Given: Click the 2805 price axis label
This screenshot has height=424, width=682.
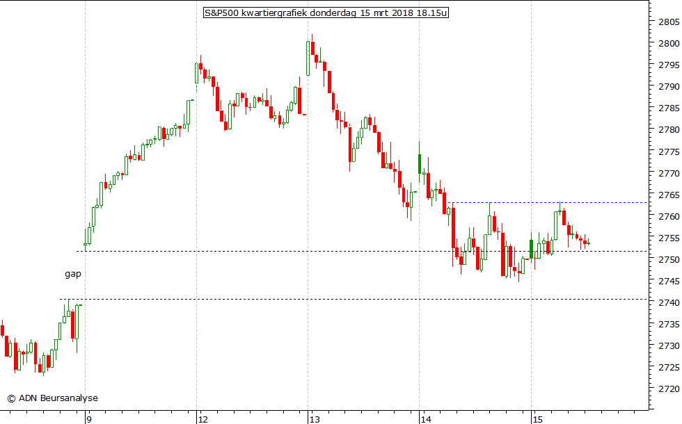Looking at the screenshot, I should 669,22.
